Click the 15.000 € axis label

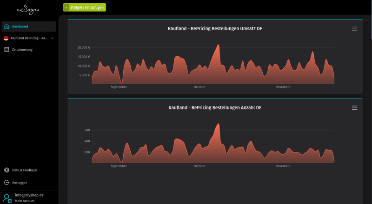coord(84,57)
